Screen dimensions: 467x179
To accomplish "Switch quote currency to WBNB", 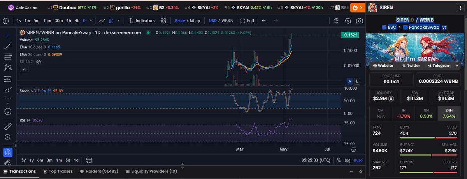I will tap(227, 21).
